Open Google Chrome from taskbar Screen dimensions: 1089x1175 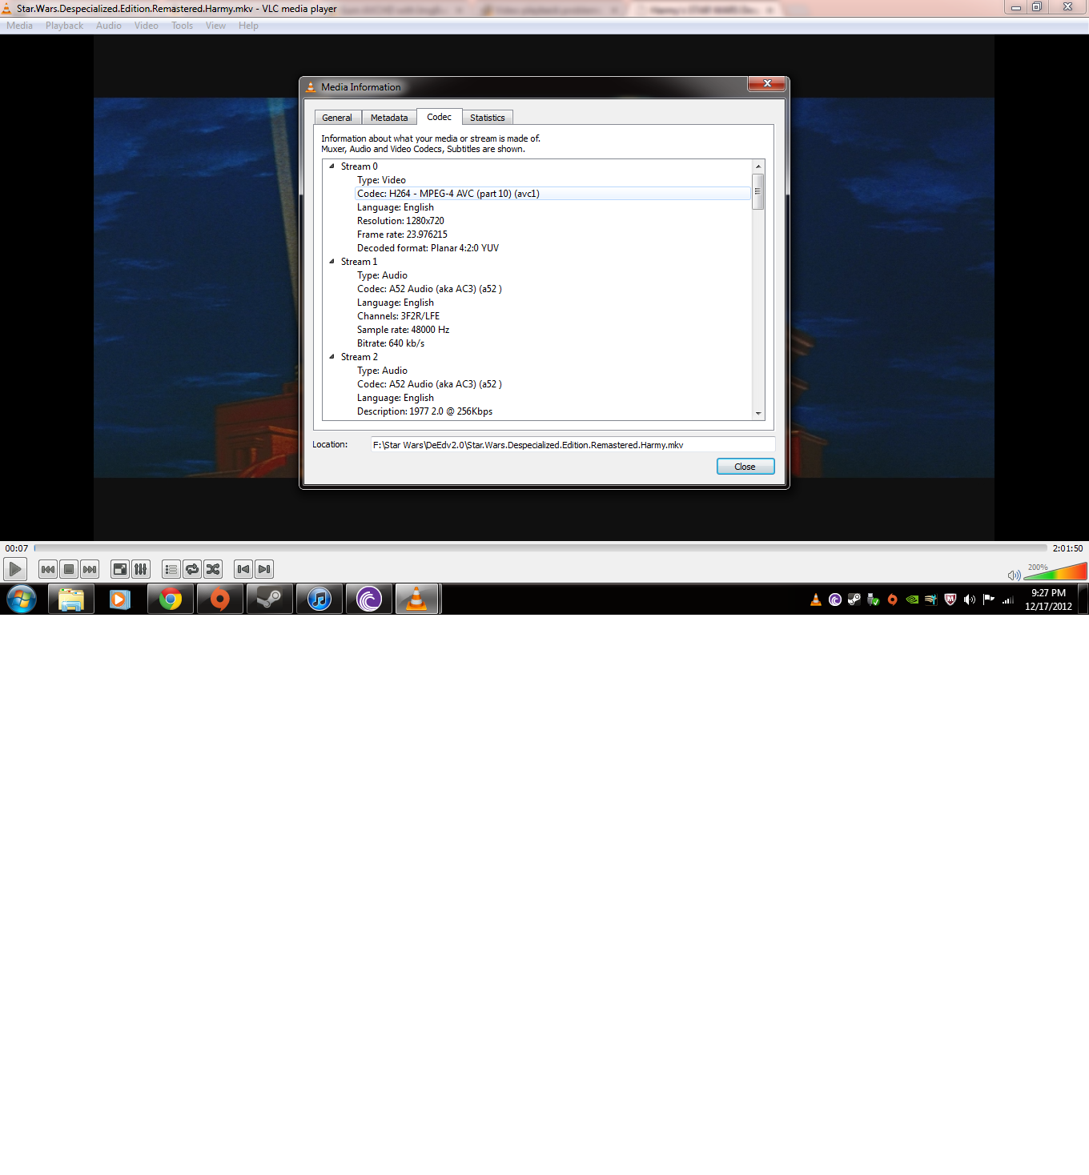170,599
